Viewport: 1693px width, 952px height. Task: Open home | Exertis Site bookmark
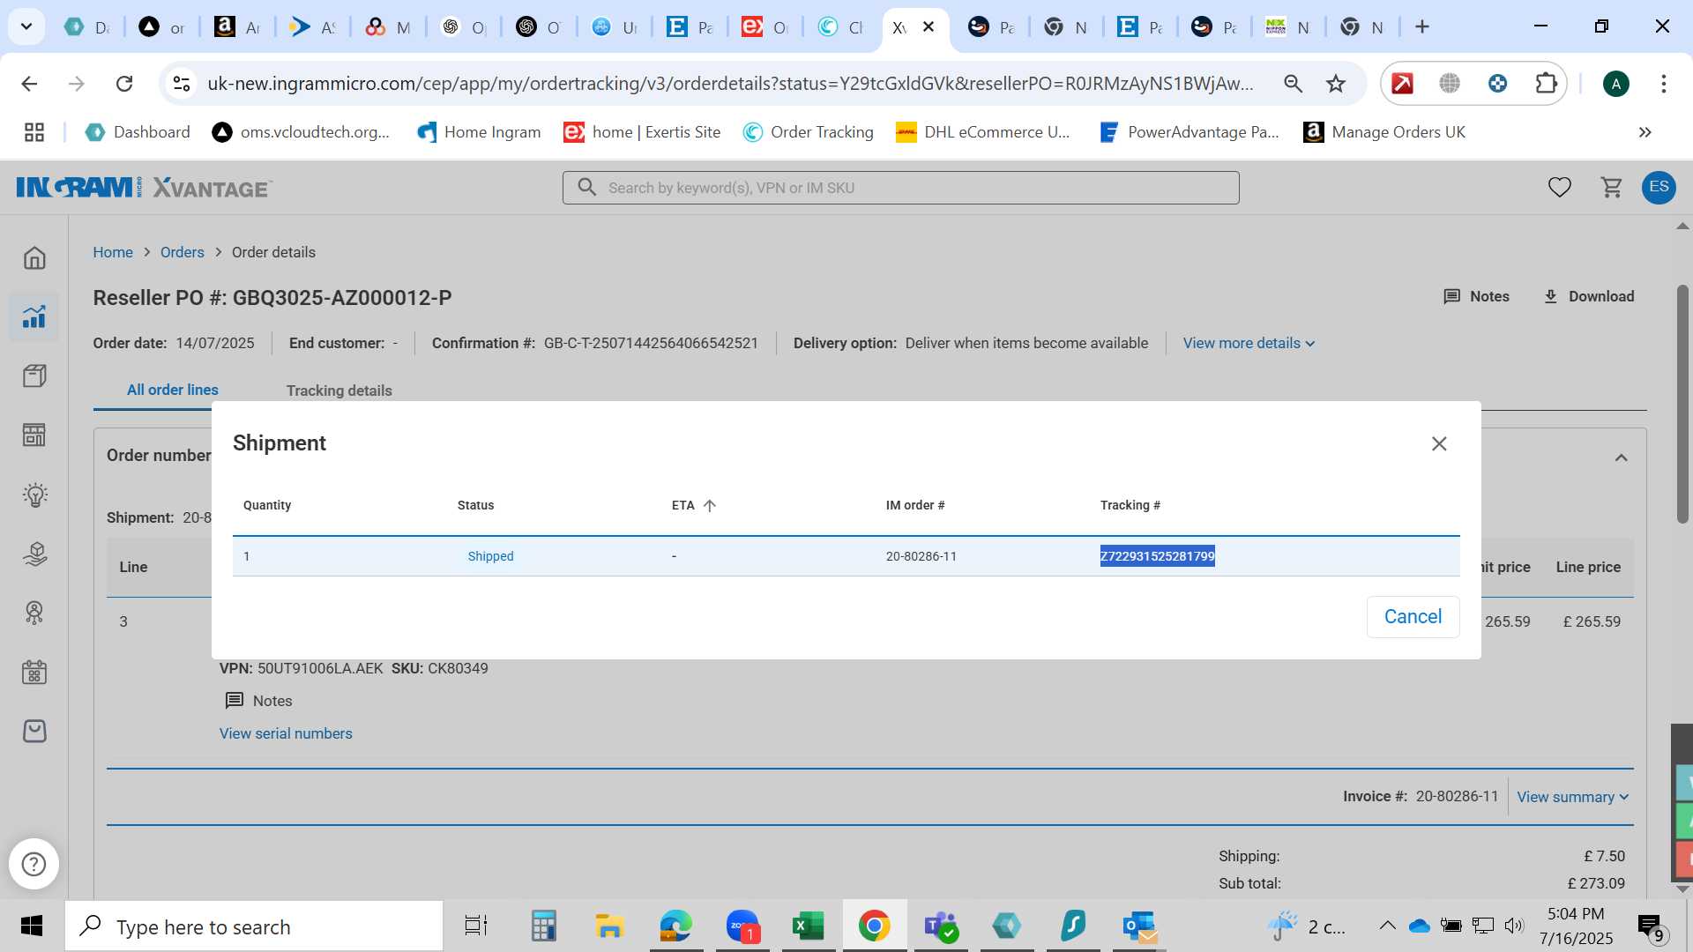(x=642, y=132)
